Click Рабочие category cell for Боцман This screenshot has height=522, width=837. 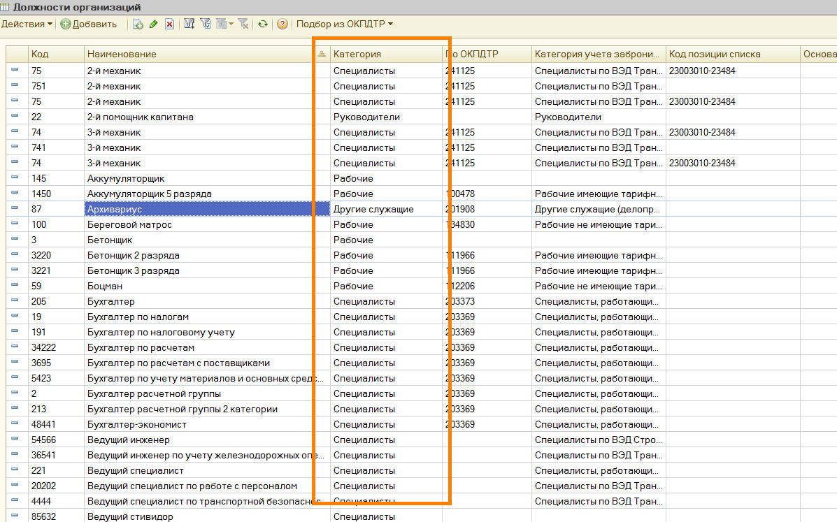(386, 286)
